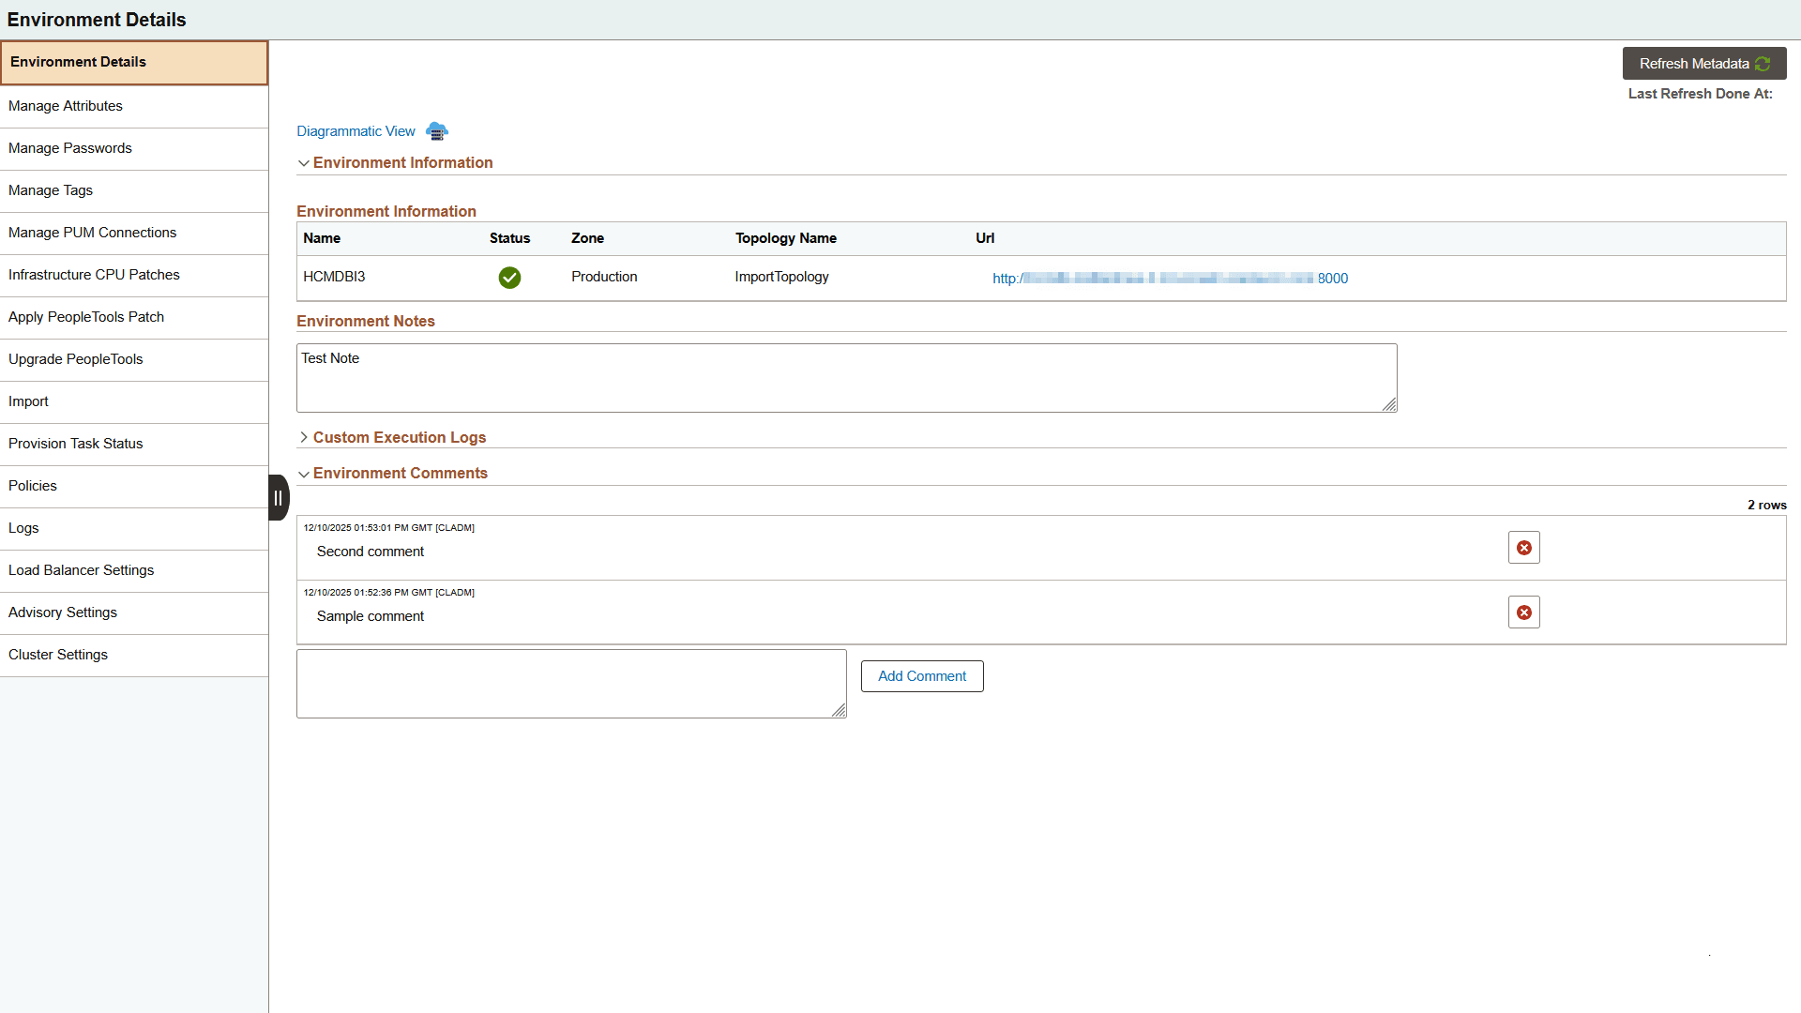The height and width of the screenshot is (1013, 1801).
Task: Open Manage Passwords page
Action: click(x=70, y=148)
